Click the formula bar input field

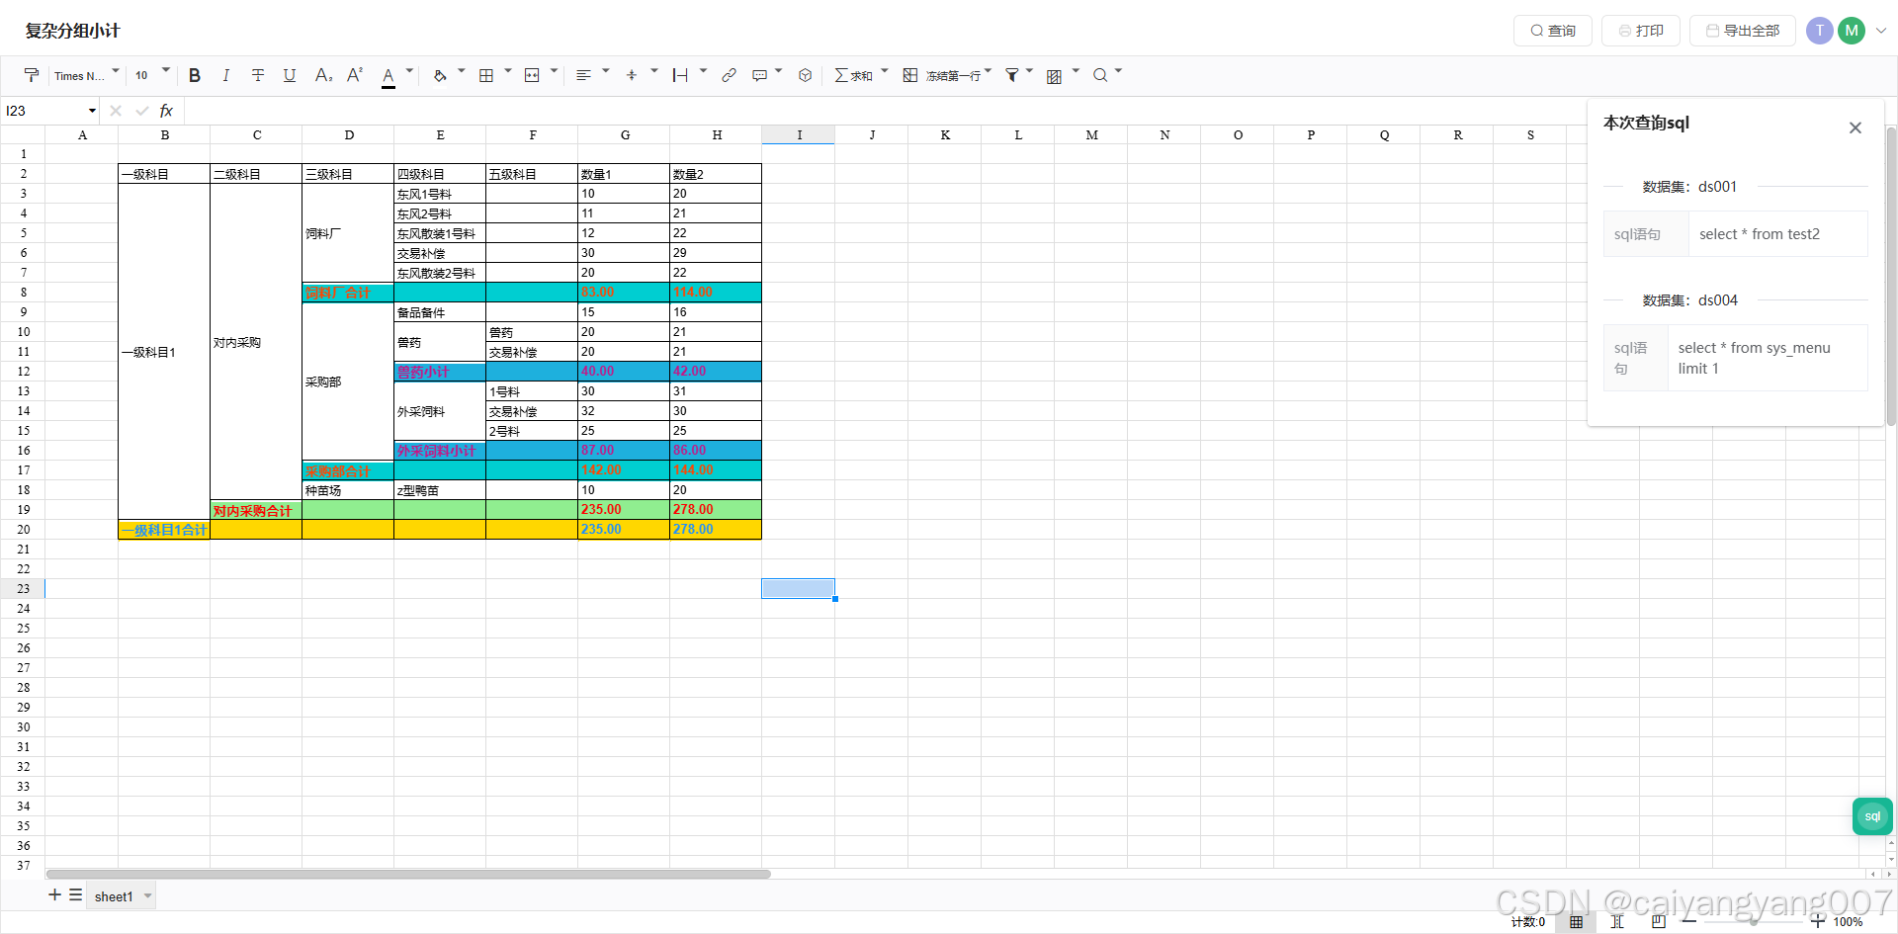[883, 111]
